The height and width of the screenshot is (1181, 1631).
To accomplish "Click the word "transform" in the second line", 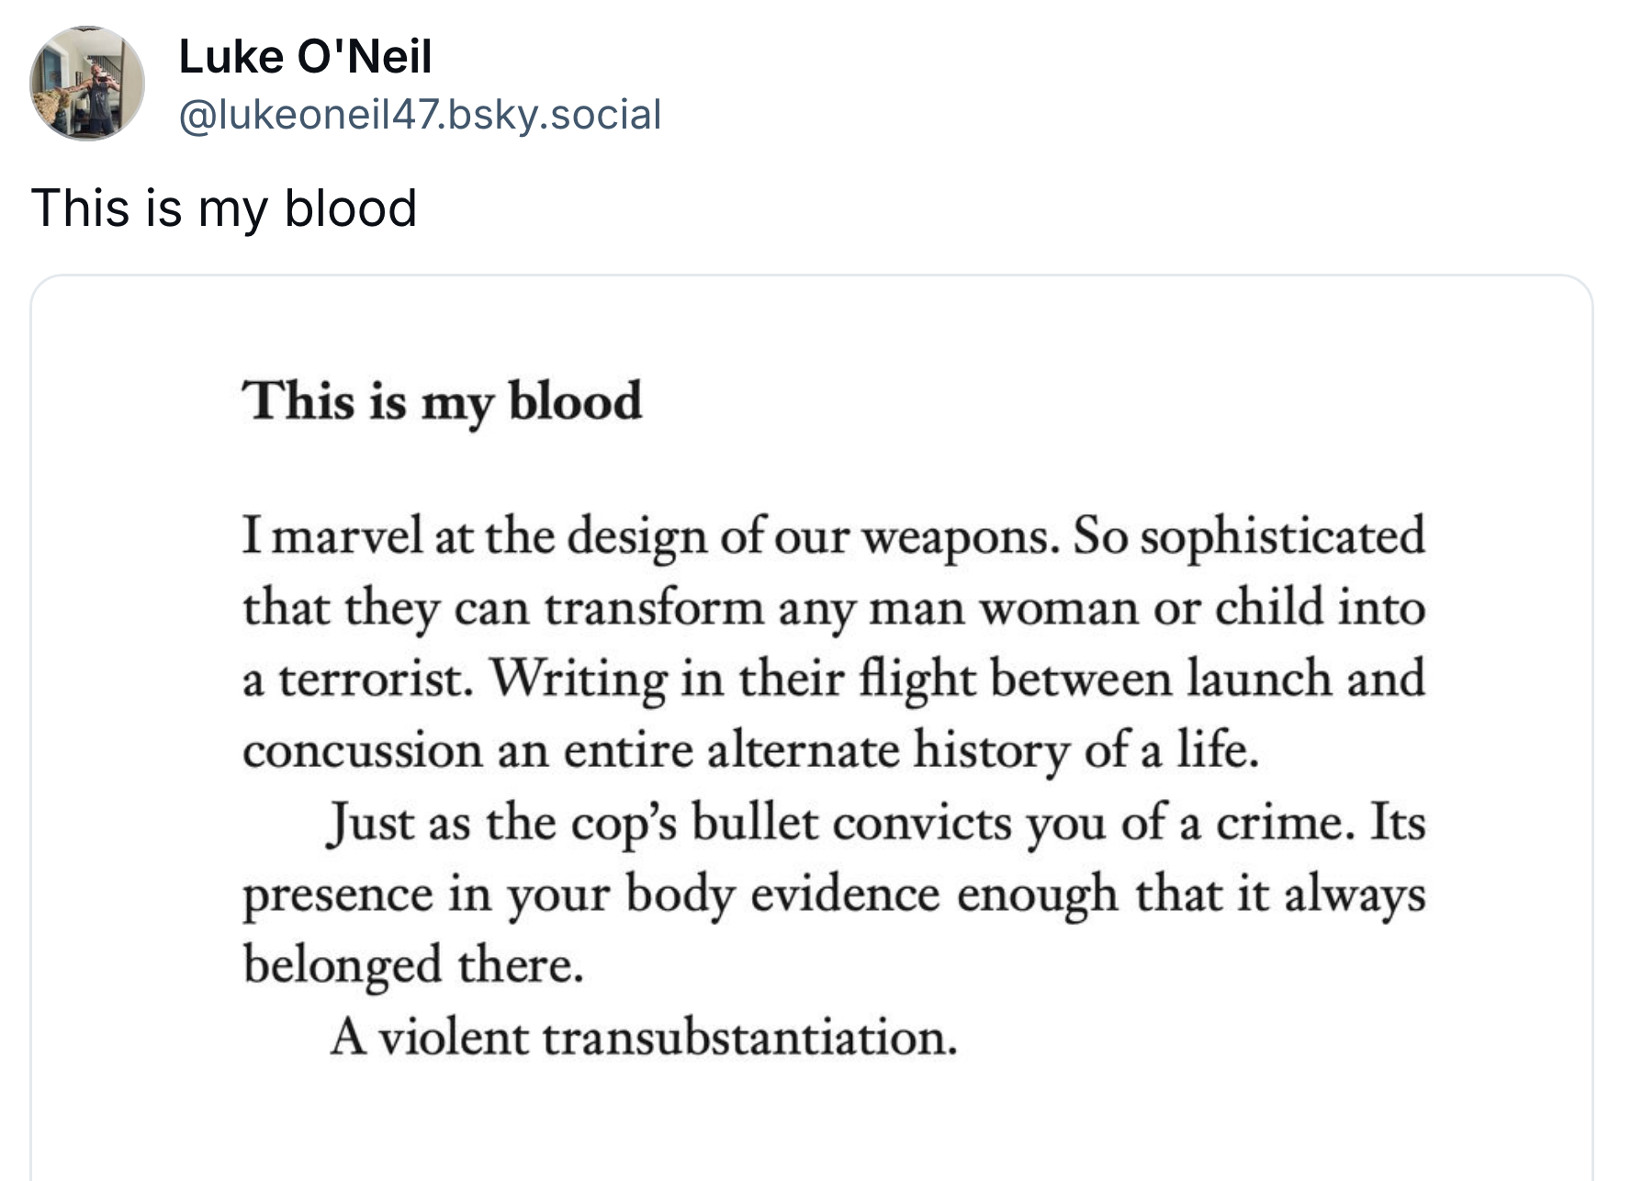I will pos(654,608).
